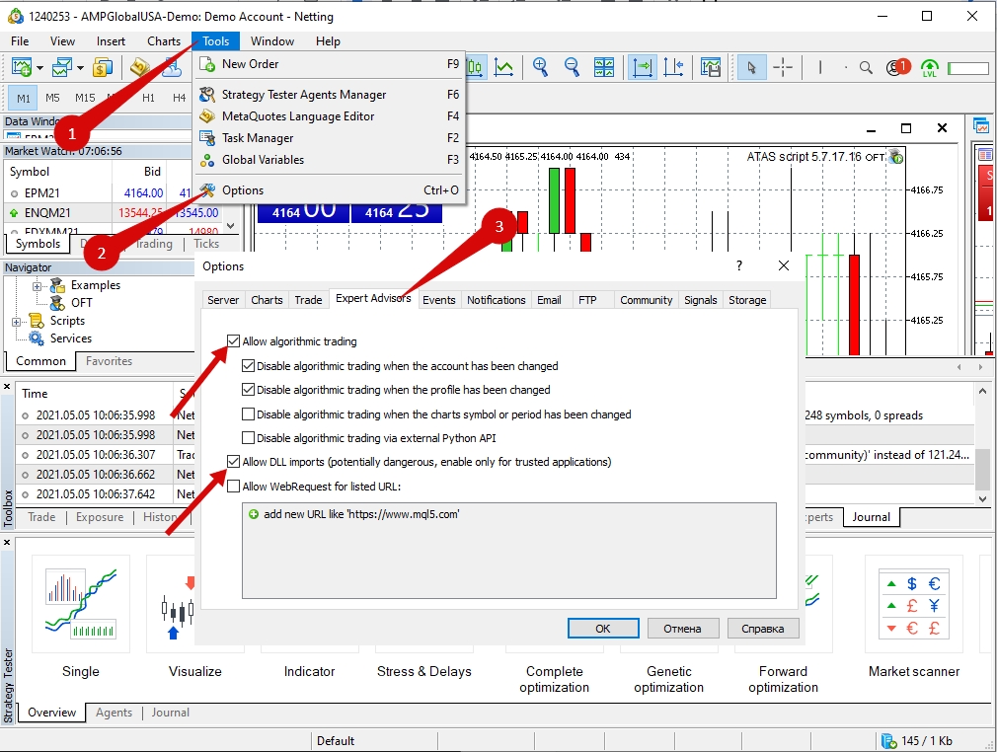Screen dimensions: 997x752
Task: Toggle Allow DLL imports checkbox
Action: tap(234, 462)
